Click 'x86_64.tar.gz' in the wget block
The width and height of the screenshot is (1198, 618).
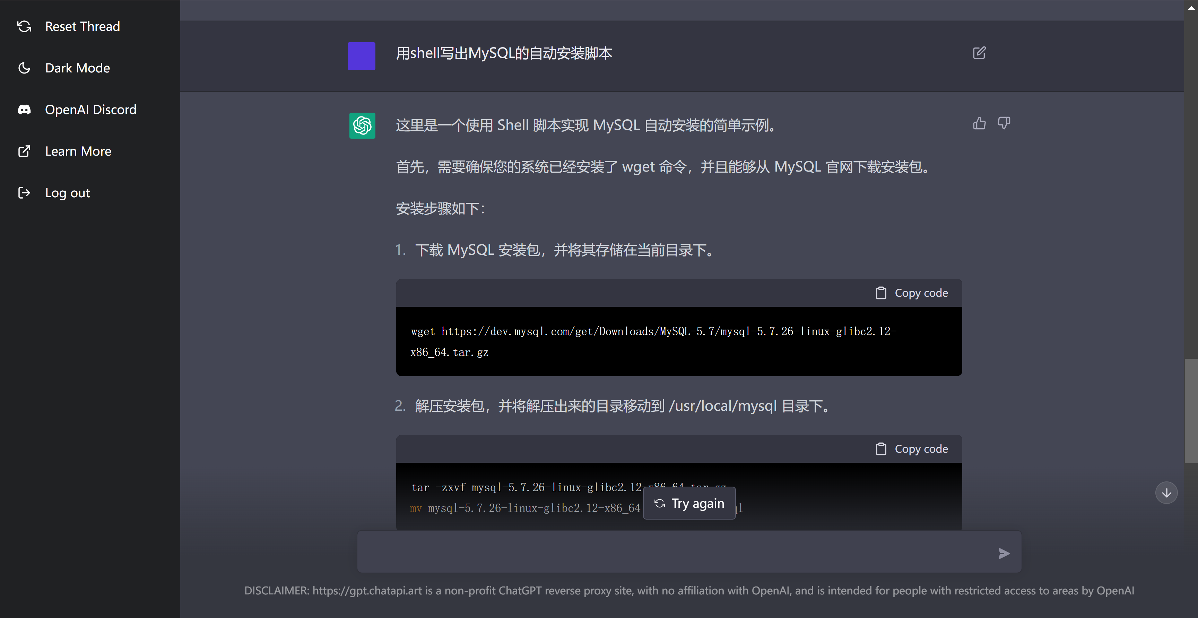tap(449, 352)
